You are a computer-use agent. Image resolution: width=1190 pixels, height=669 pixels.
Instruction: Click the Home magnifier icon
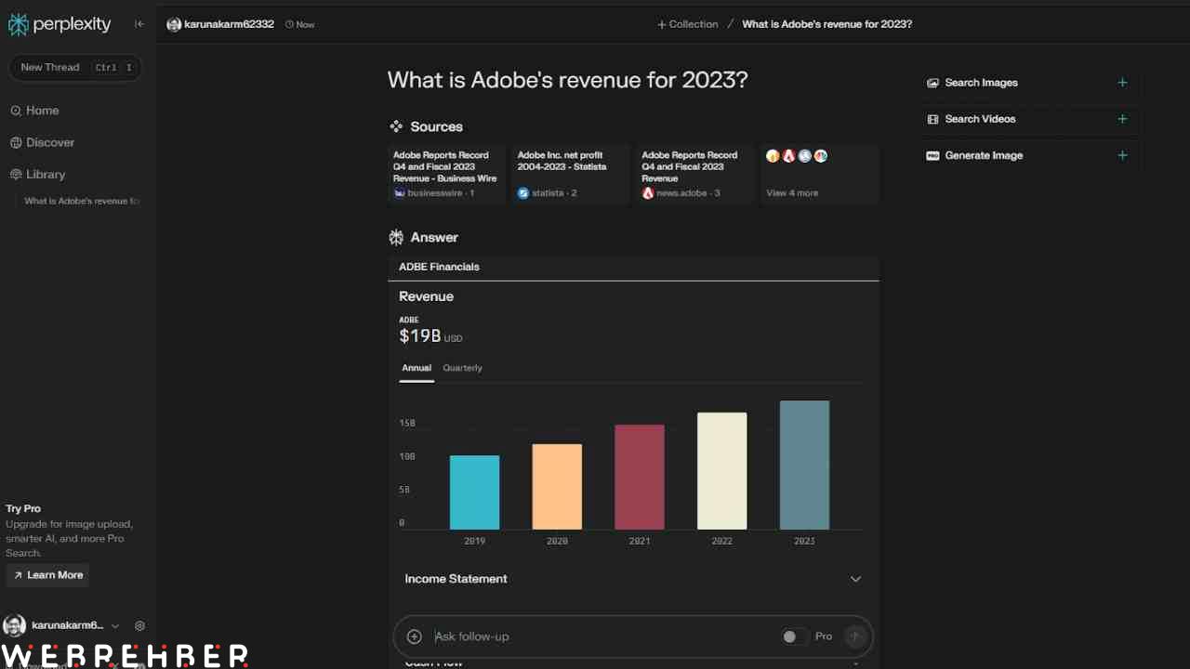click(x=16, y=111)
